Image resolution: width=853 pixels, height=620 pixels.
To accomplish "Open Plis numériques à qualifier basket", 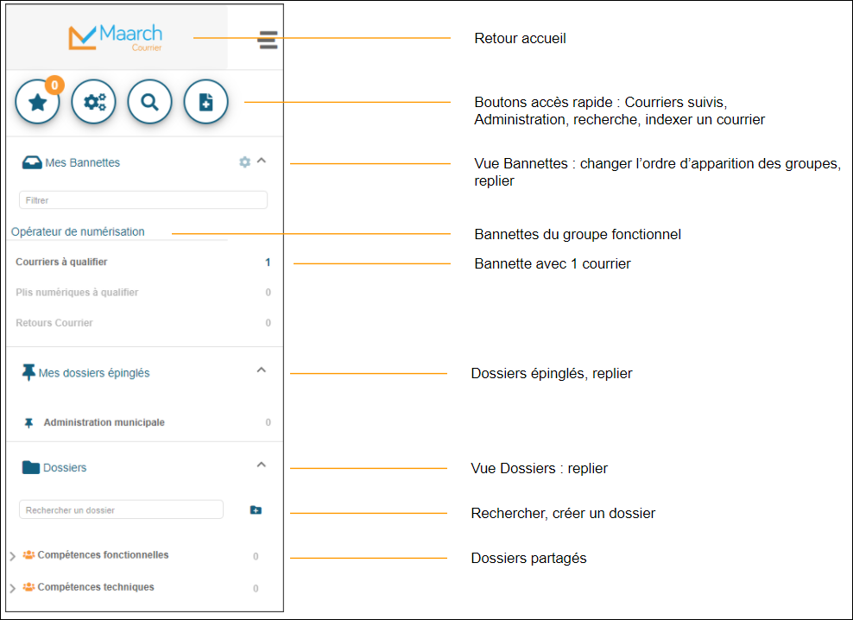I will pos(77,293).
